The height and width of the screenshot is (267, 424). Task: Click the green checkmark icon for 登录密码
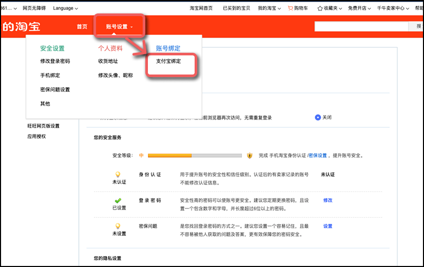click(119, 200)
